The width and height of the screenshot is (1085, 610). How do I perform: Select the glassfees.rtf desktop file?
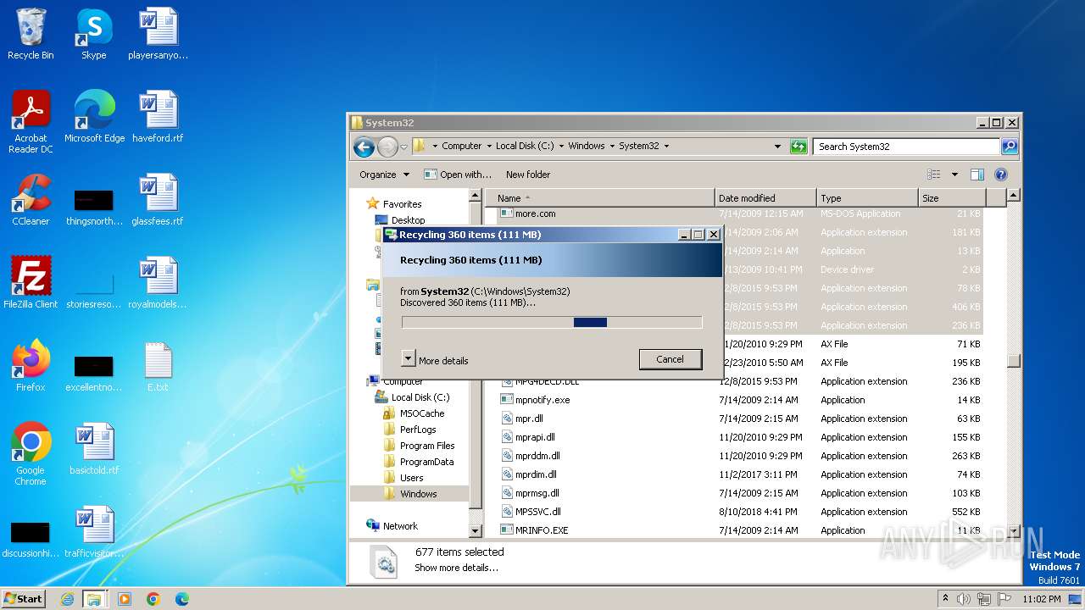pyautogui.click(x=158, y=200)
